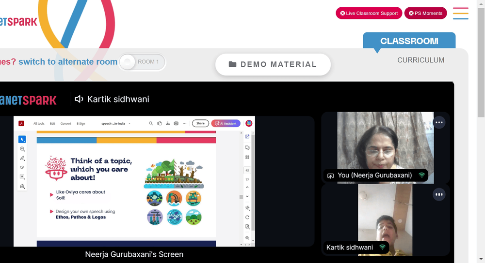Open options for Kartik sidhwani's video tile
This screenshot has height=263, width=485.
point(439,194)
